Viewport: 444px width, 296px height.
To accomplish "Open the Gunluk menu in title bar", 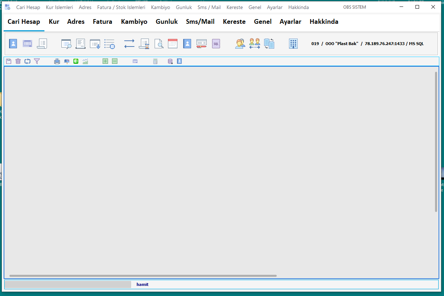I will pos(184,7).
